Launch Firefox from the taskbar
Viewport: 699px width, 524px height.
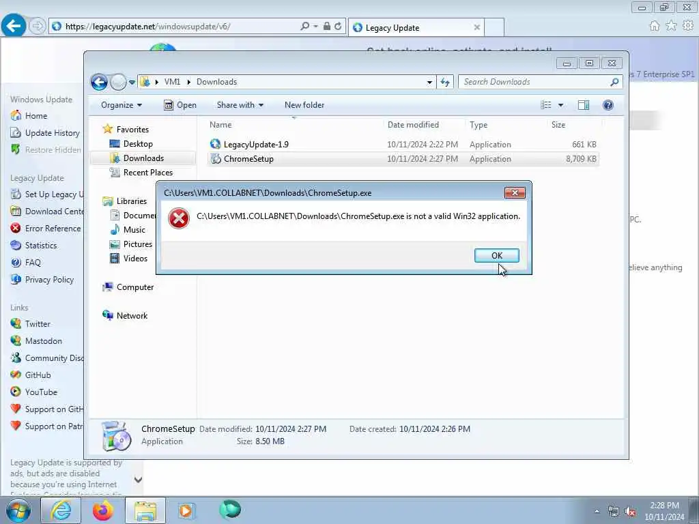pyautogui.click(x=102, y=510)
